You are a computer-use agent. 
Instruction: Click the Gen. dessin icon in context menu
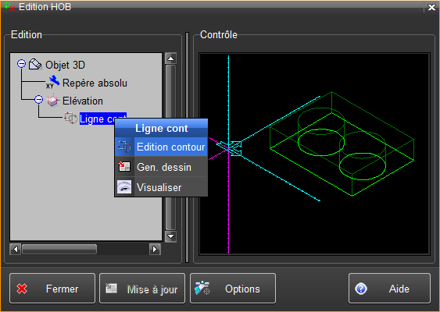tap(124, 167)
